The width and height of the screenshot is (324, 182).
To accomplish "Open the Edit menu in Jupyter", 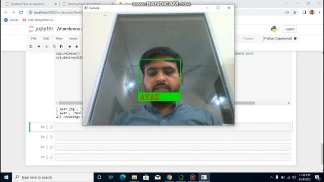I will tap(46, 38).
